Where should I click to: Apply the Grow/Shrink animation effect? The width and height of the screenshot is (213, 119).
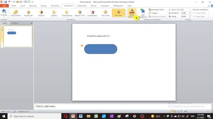pyautogui.click(x=16, y=13)
